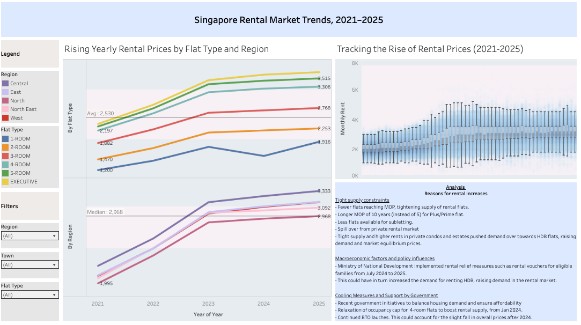Open the Region filter dropdown
581x325 pixels.
pyautogui.click(x=30, y=235)
